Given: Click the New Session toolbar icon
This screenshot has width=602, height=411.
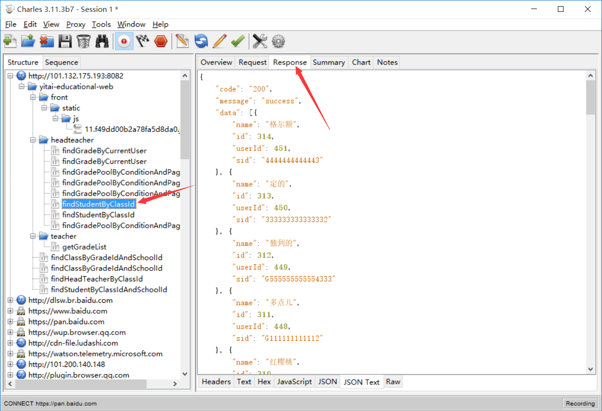Looking at the screenshot, I should 10,41.
